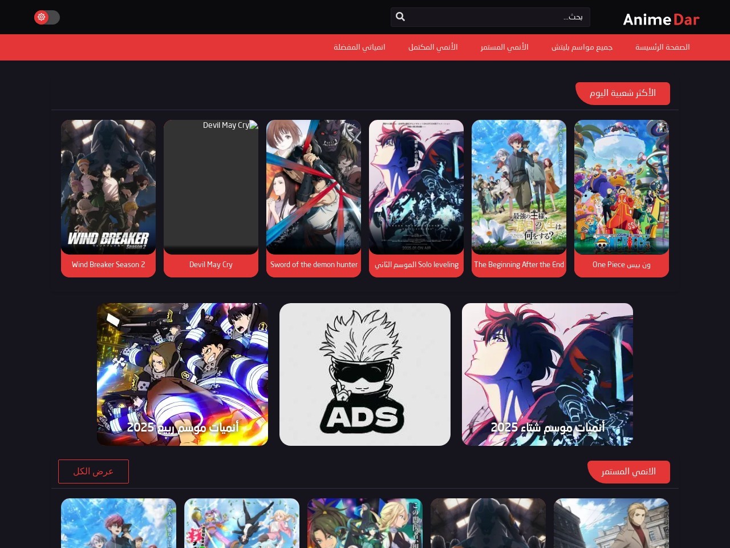730x548 pixels.
Task: Click the الأكثر شعبية اليوم heading button
Action: coord(623,93)
